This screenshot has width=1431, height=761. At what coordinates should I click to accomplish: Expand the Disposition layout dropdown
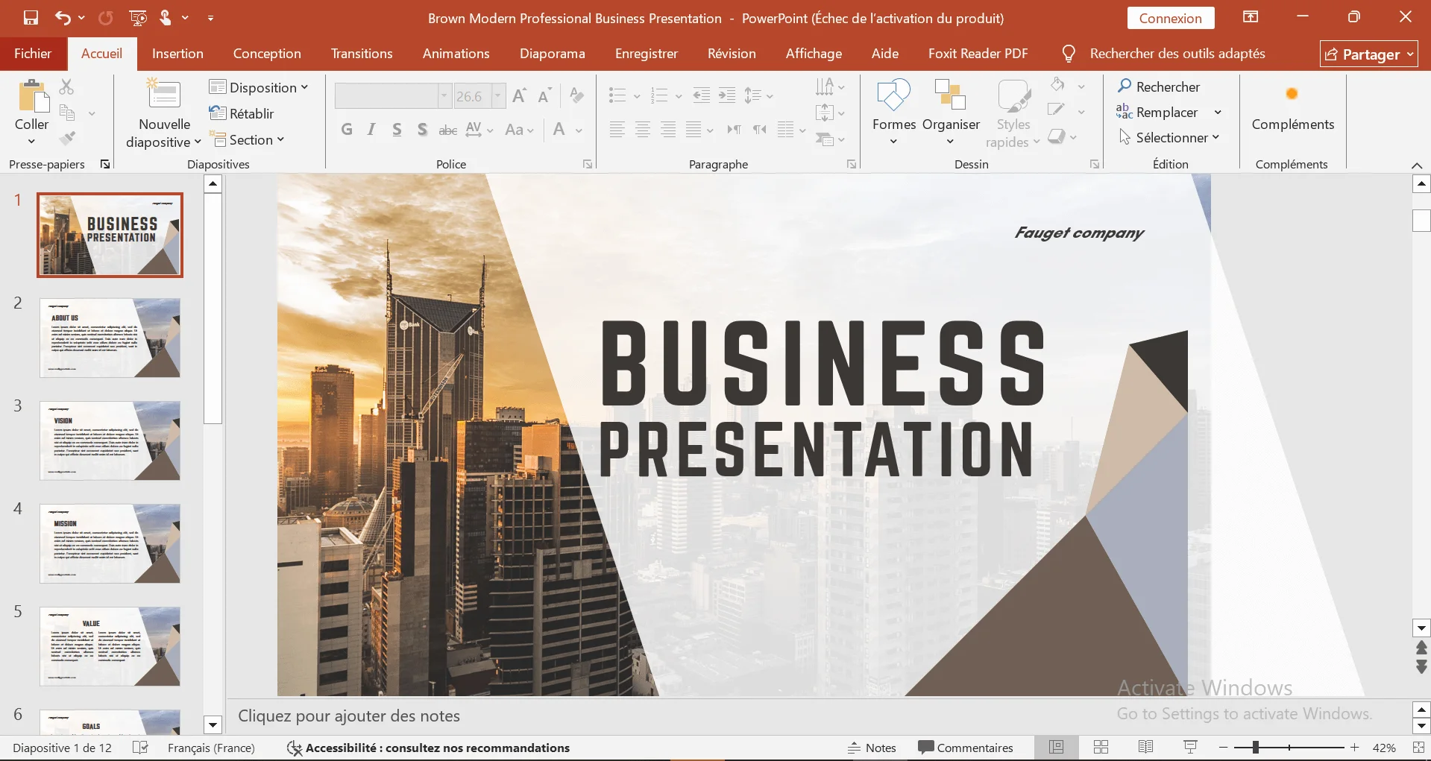coord(259,87)
